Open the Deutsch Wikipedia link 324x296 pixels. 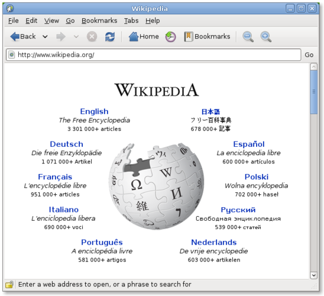pyautogui.click(x=67, y=144)
